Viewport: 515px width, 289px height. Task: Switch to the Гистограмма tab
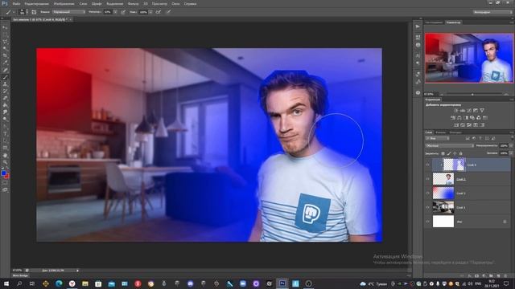(x=434, y=22)
